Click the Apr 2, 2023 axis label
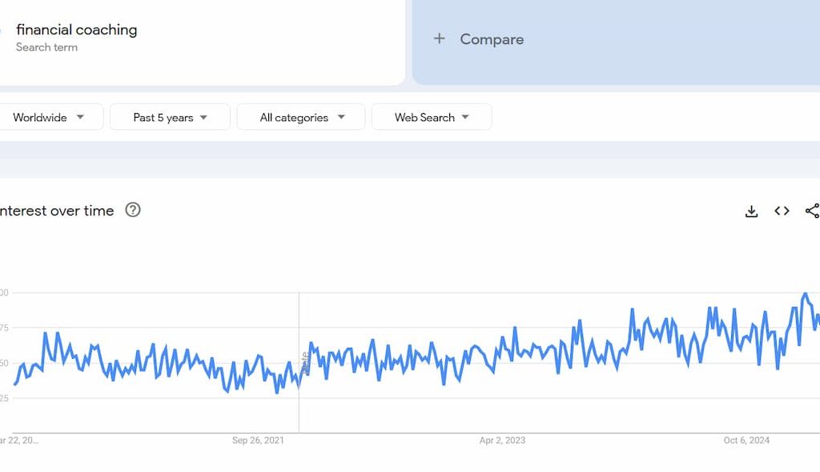 [x=501, y=440]
